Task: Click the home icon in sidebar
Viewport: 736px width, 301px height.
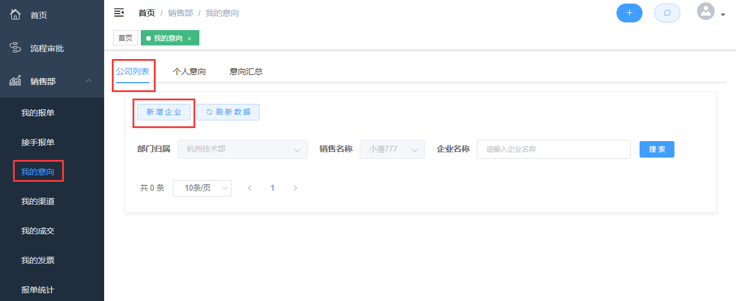Action: [16, 14]
